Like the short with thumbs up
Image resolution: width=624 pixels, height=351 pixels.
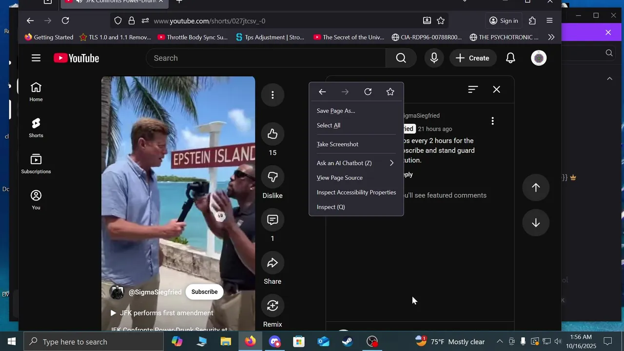273,134
